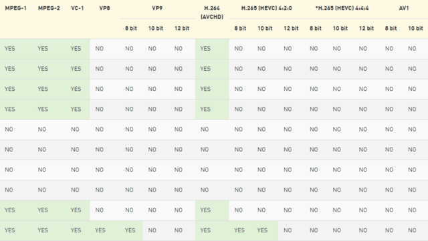Select the MPEG-2 column header
This screenshot has width=428, height=241.
tap(49, 8)
